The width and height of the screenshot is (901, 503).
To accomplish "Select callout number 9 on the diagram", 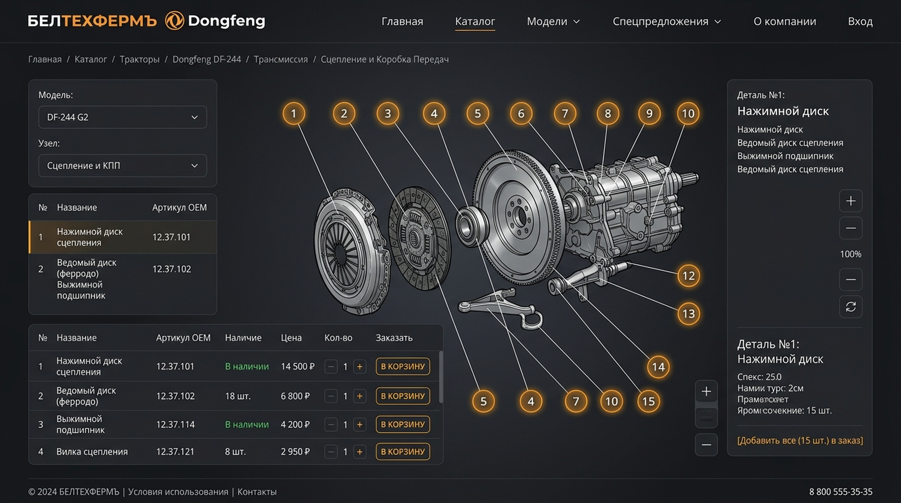I will [x=649, y=113].
